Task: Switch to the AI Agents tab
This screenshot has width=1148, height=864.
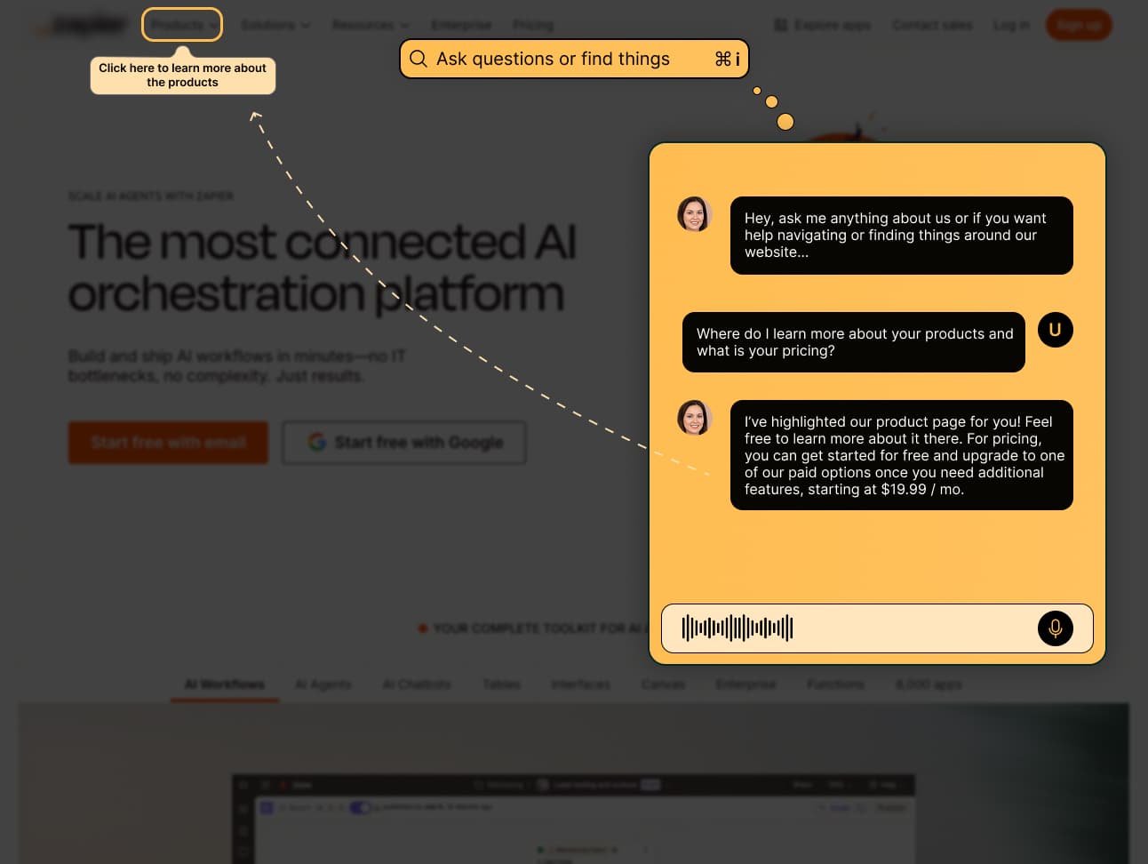Action: click(323, 684)
